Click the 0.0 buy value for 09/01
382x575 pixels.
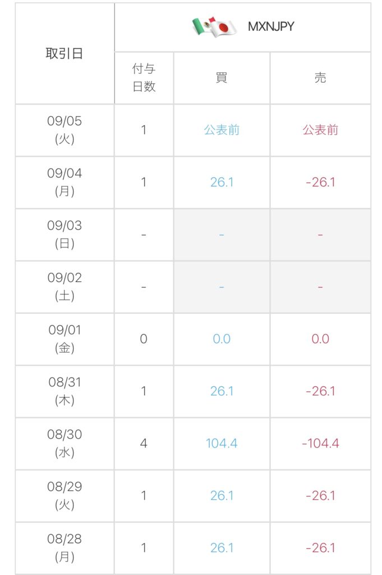coord(222,339)
